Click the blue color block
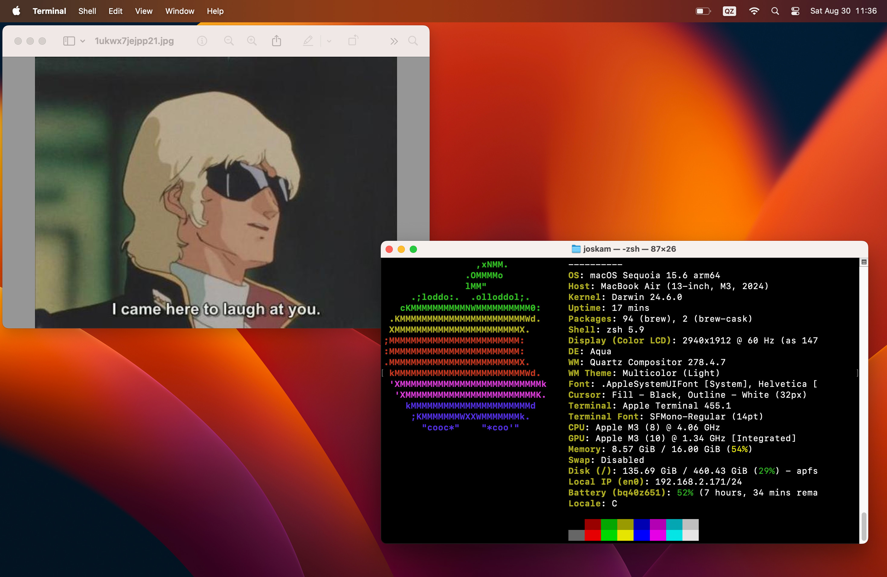The height and width of the screenshot is (577, 887). (x=641, y=535)
